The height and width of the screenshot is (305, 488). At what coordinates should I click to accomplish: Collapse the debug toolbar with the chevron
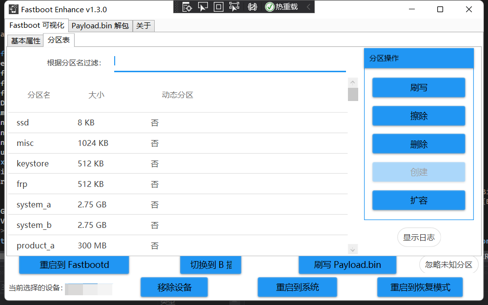pos(308,7)
